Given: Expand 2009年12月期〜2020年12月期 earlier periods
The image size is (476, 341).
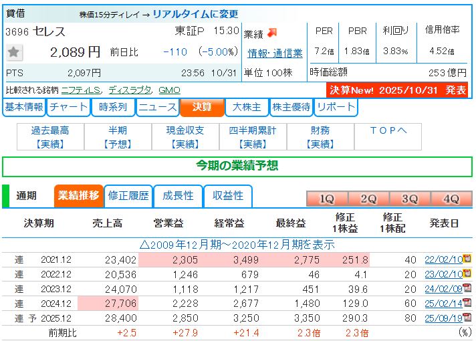Looking at the screenshot, I should (x=238, y=244).
